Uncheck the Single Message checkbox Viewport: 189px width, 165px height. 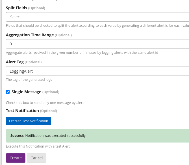(x=8, y=92)
